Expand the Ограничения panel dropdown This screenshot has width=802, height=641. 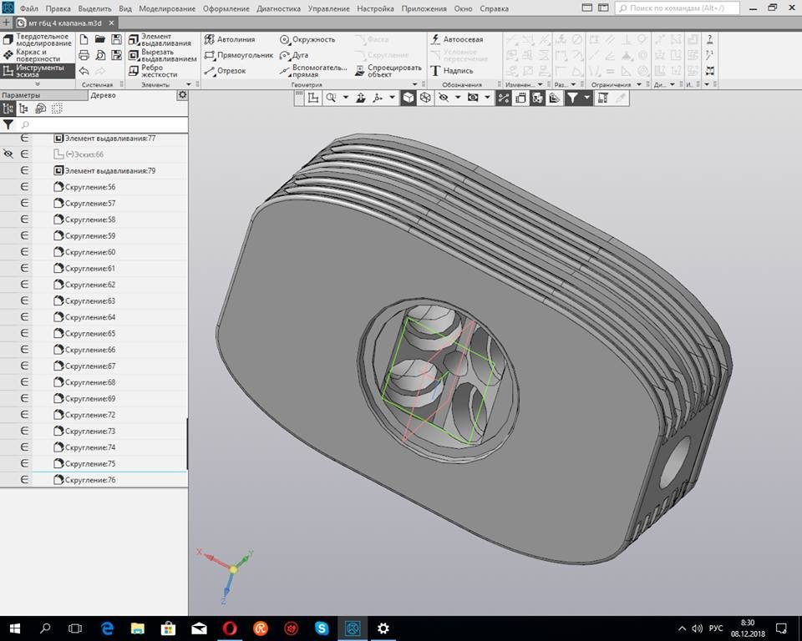pyautogui.click(x=639, y=84)
